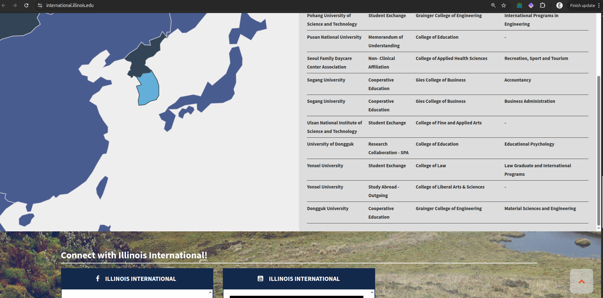This screenshot has height=298, width=603.
Task: Click Study Abroad - Outgoing cell
Action: coord(384,191)
